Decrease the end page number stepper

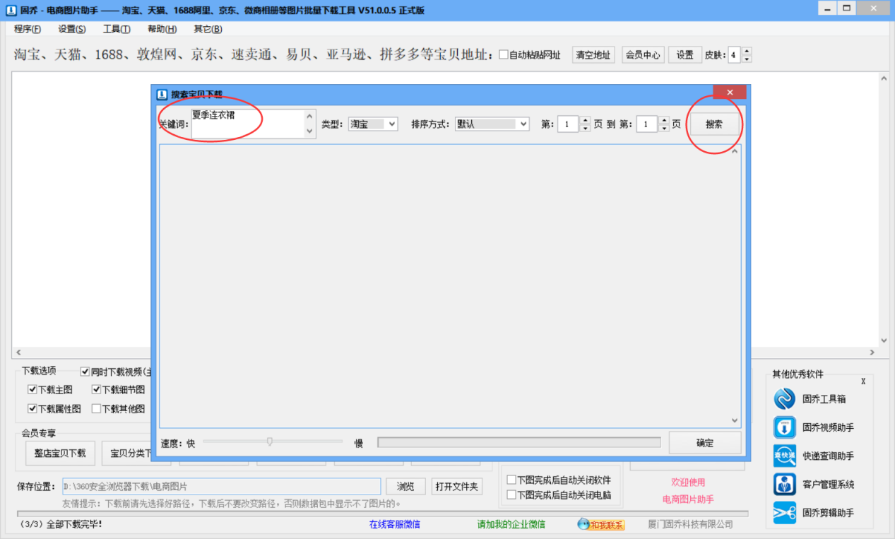tap(664, 128)
